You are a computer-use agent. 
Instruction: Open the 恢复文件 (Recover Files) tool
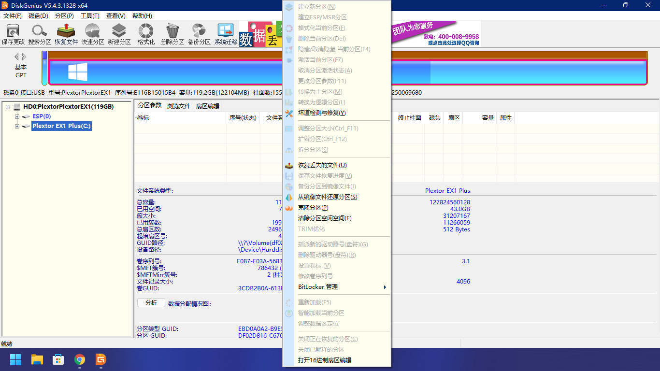click(66, 34)
